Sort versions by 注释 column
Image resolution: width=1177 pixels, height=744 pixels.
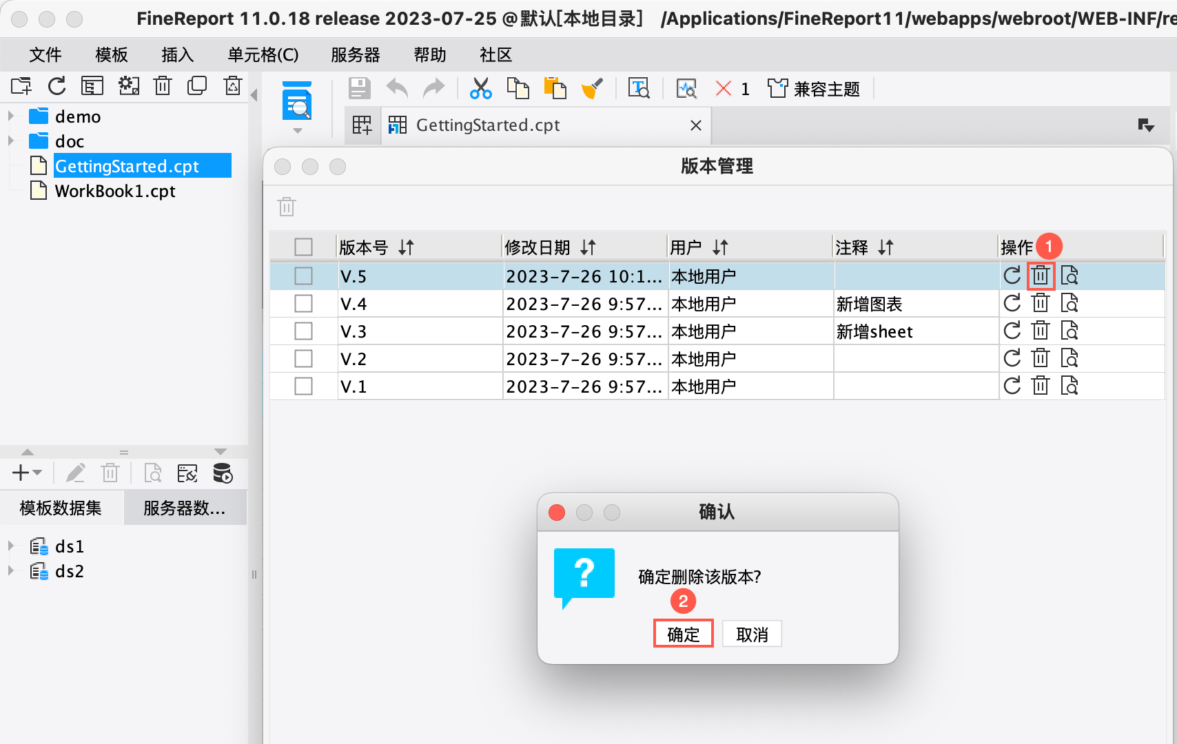[x=886, y=247]
